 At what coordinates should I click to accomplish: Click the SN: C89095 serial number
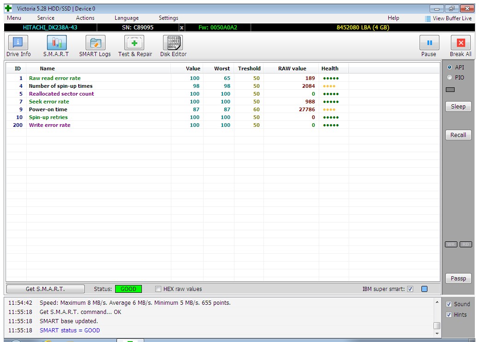(x=138, y=28)
